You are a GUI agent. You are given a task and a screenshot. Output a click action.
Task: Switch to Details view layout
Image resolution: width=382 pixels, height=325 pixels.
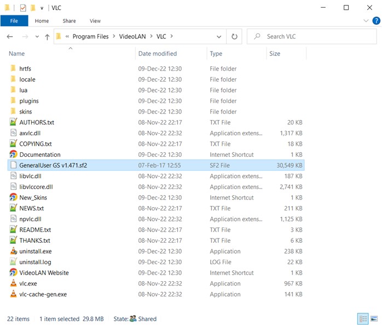pyautogui.click(x=363, y=318)
